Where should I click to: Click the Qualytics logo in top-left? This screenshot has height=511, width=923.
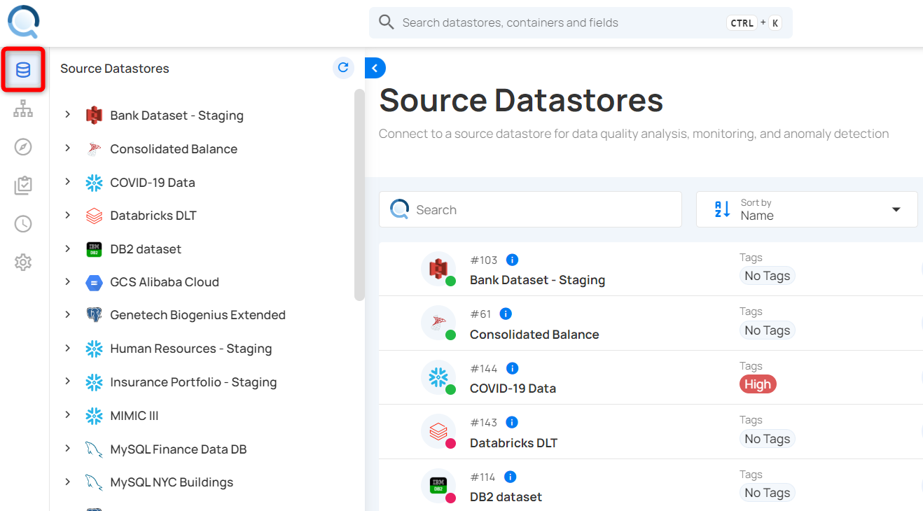coord(24,22)
